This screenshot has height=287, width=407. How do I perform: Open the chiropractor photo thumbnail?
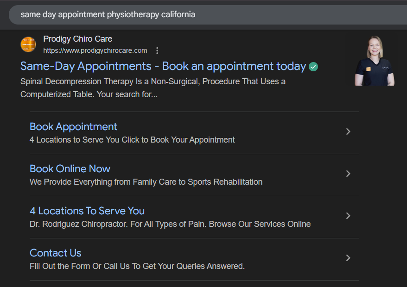(x=375, y=61)
